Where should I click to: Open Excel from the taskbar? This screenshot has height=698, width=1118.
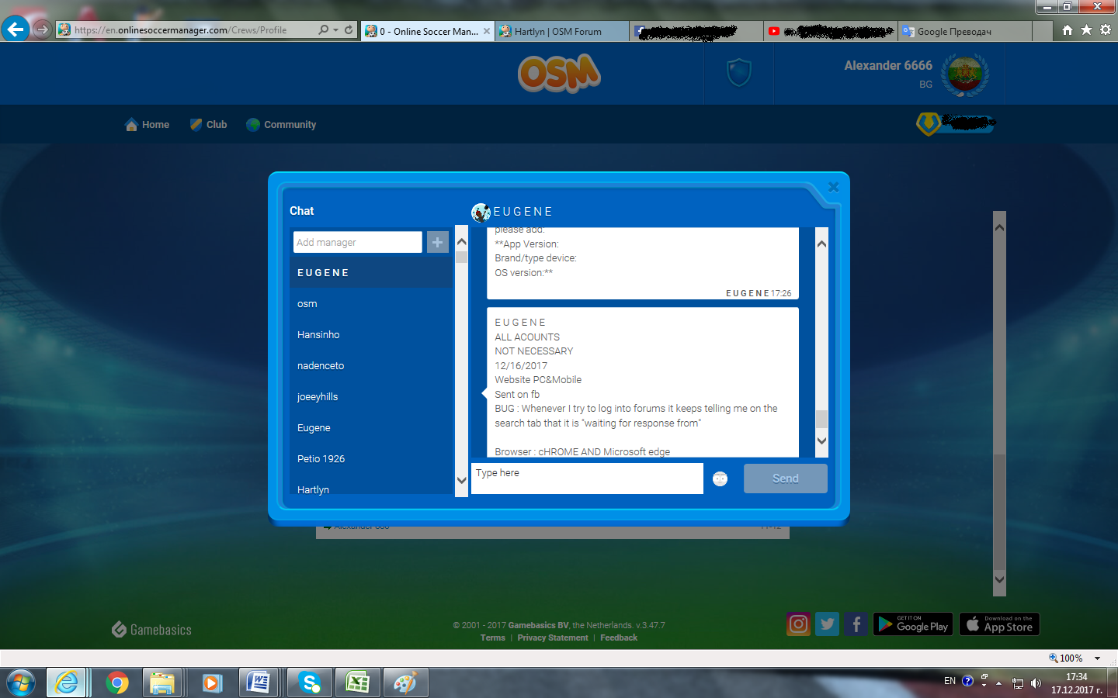pyautogui.click(x=358, y=682)
